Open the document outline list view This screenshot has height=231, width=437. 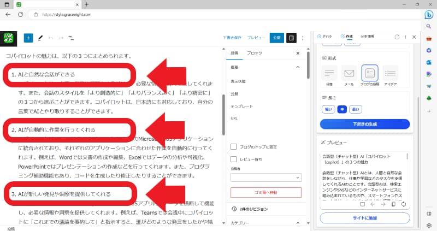pos(72,38)
